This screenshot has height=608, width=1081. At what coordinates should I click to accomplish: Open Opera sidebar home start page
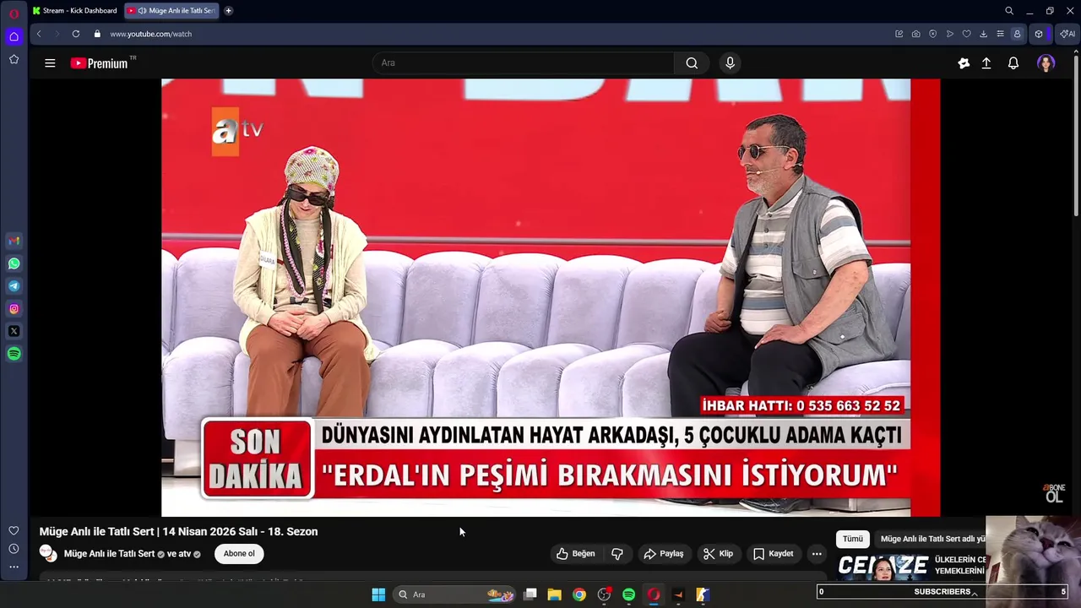click(x=14, y=36)
